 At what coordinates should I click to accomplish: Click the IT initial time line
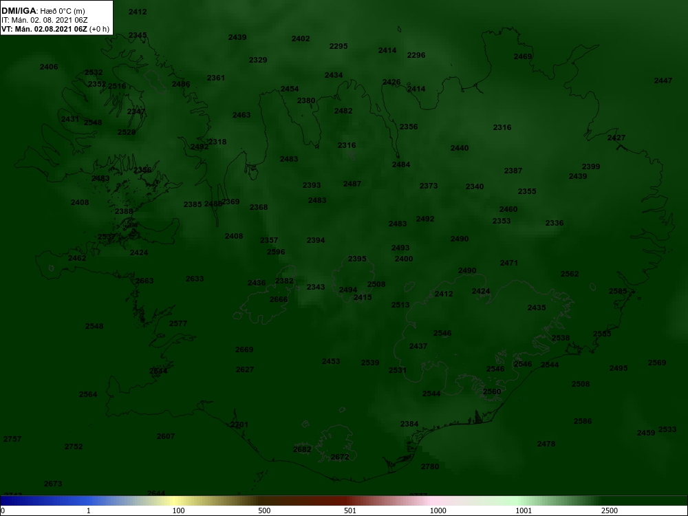click(44, 20)
